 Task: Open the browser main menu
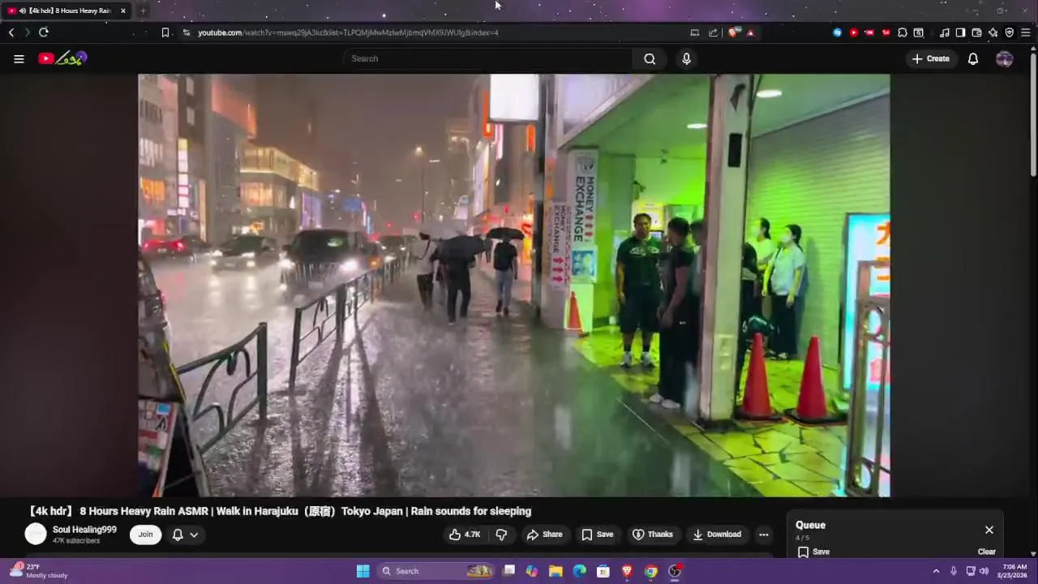[1026, 32]
